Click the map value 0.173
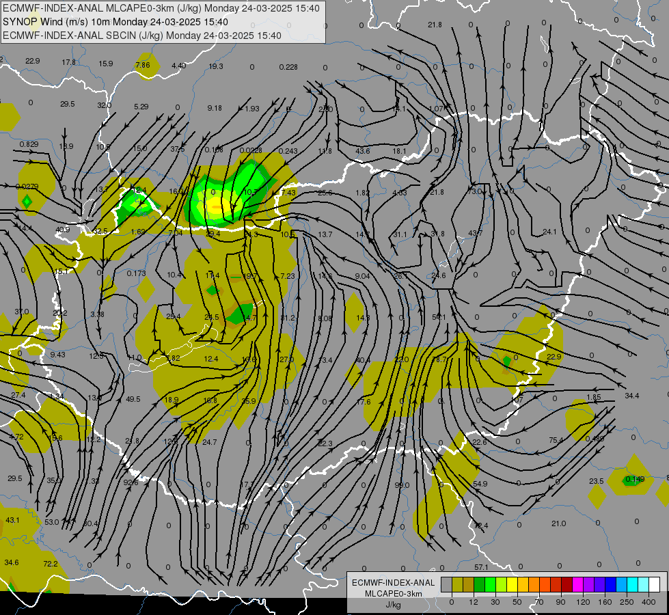This screenshot has width=669, height=615. coord(136,273)
